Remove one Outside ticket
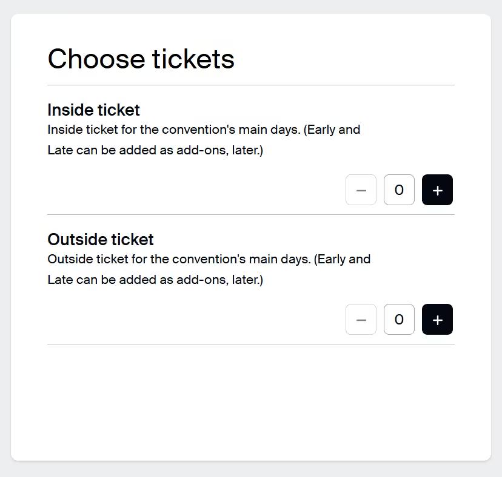Screen dimensions: 502x477 [x=361, y=320]
